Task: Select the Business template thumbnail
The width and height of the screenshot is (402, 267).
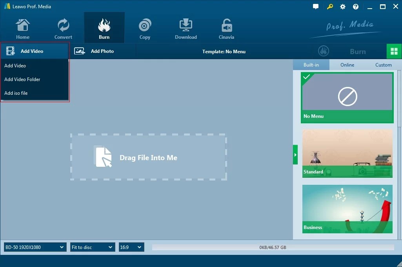Action: coord(347,209)
